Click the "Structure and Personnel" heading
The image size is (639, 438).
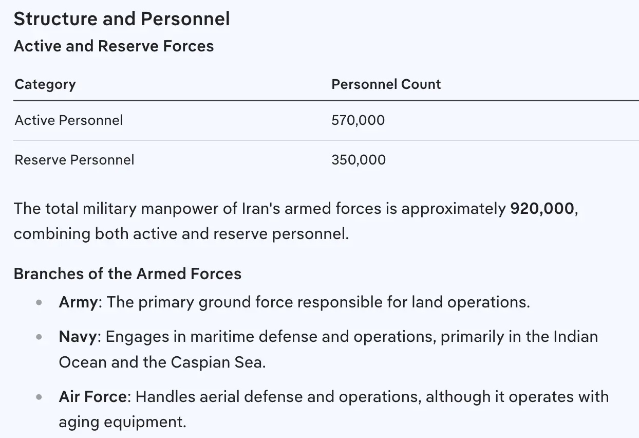coord(122,19)
